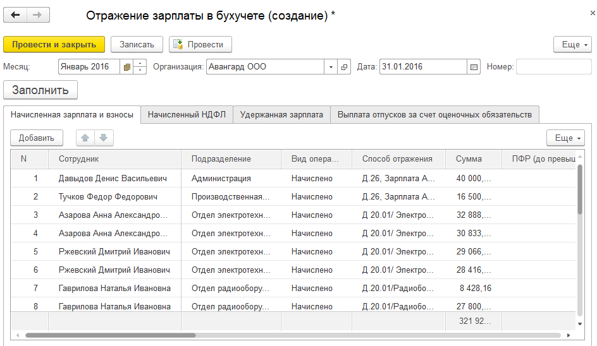Open the table's Еще menu

coord(565,138)
